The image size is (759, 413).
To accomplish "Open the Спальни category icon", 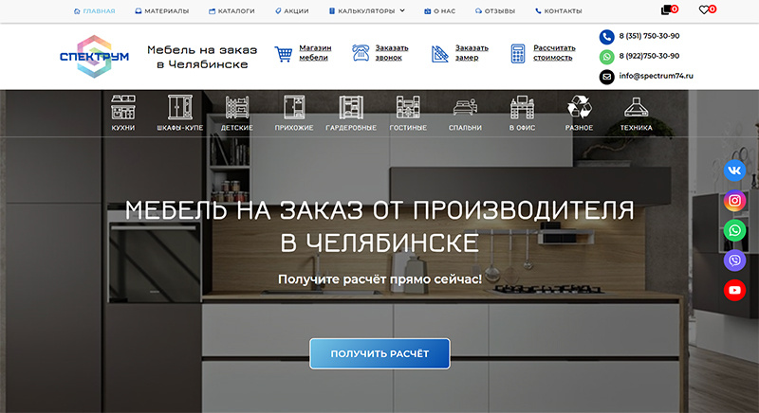I will [x=465, y=107].
